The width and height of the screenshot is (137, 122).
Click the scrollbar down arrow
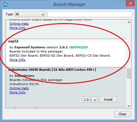coord(129,106)
